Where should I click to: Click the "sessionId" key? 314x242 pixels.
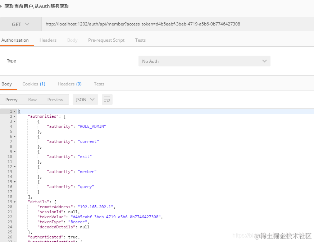pyautogui.click(x=51, y=212)
